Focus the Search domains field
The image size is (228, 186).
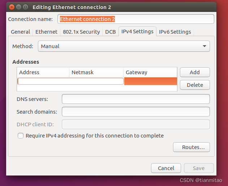coord(135,111)
